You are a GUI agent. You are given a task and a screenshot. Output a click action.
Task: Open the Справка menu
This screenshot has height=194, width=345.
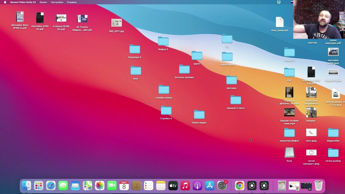pyautogui.click(x=72, y=2)
